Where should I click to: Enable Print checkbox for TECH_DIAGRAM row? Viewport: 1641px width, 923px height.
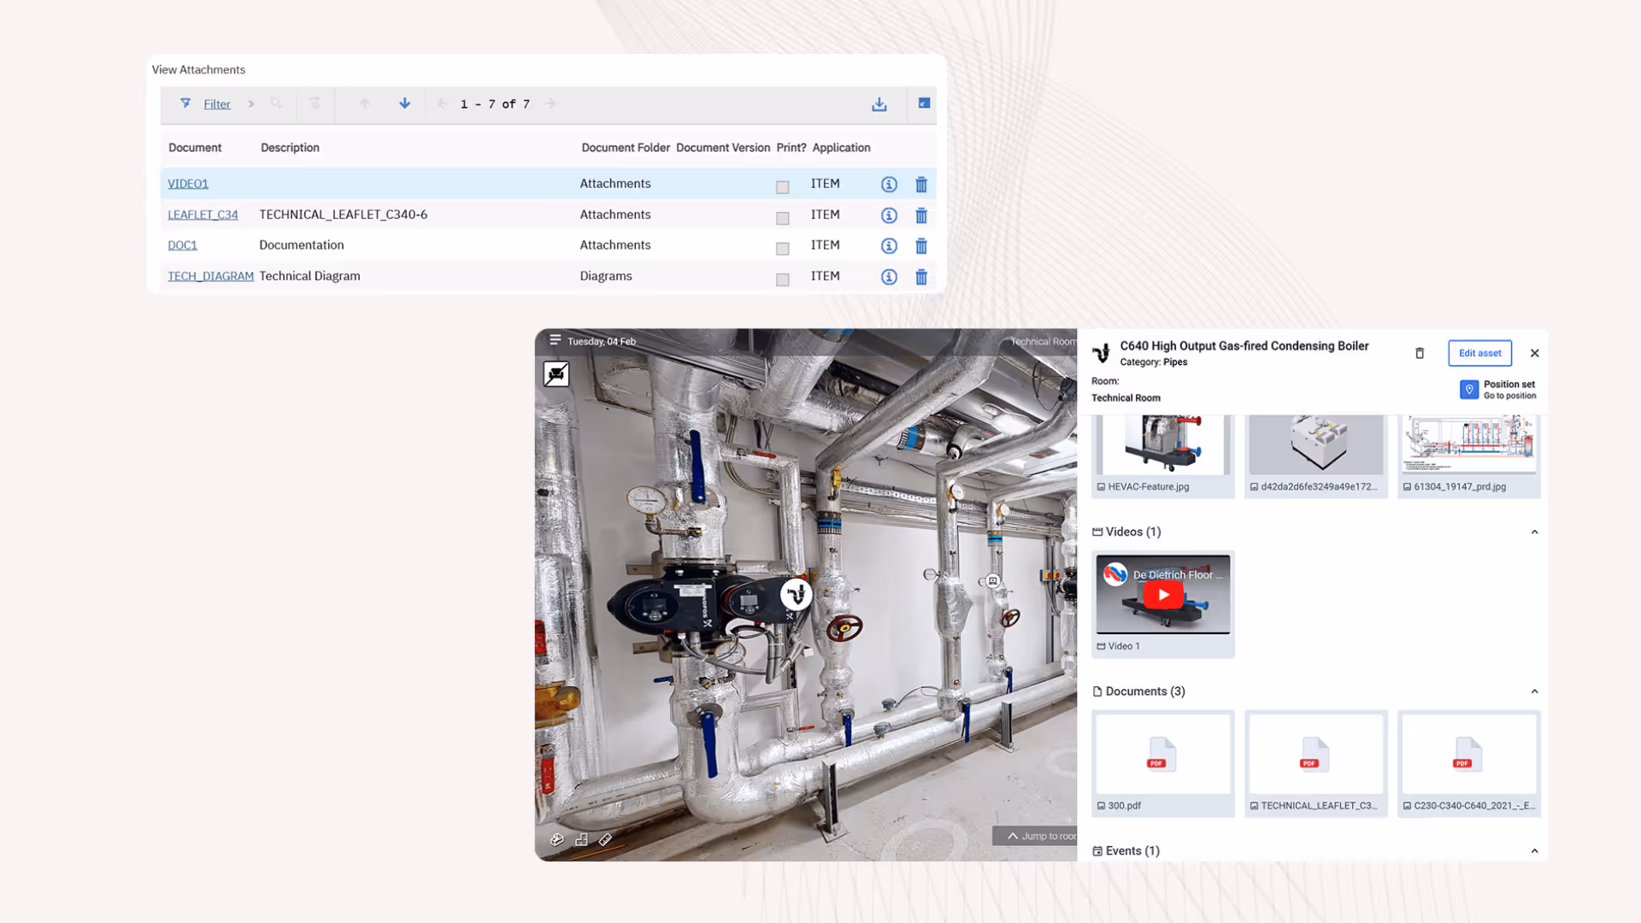(x=782, y=279)
